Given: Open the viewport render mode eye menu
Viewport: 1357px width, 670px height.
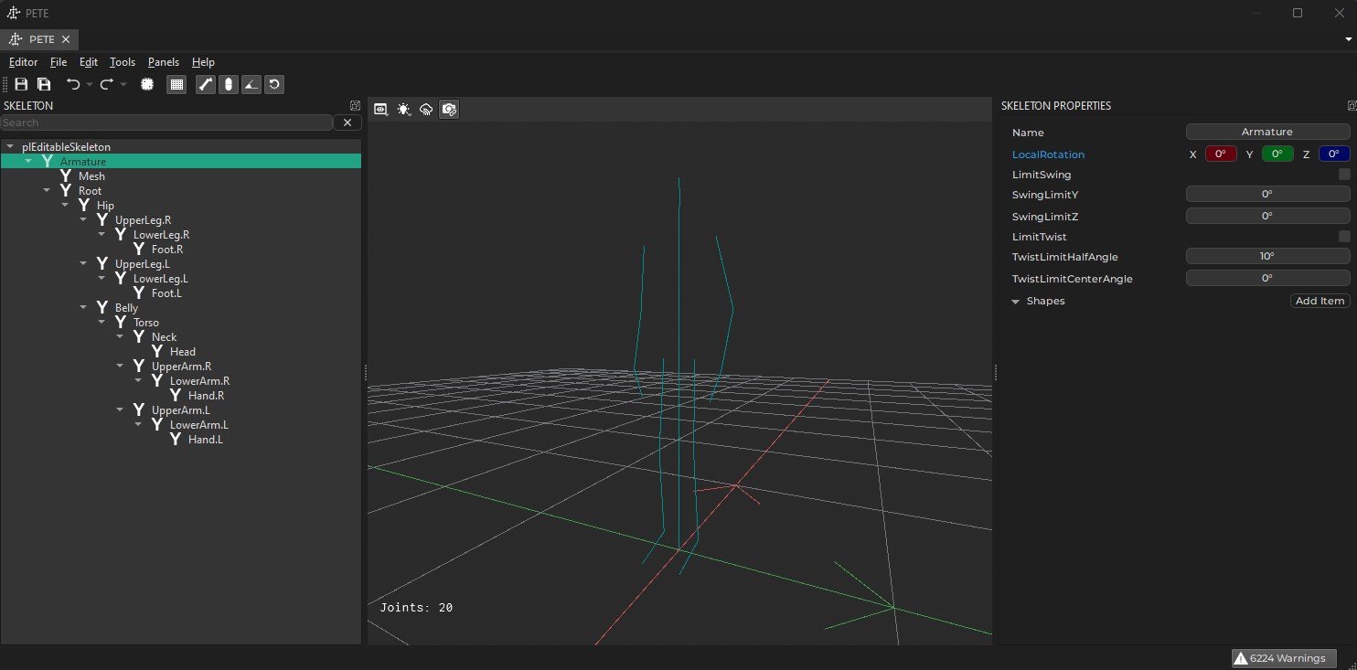Looking at the screenshot, I should click(x=380, y=109).
